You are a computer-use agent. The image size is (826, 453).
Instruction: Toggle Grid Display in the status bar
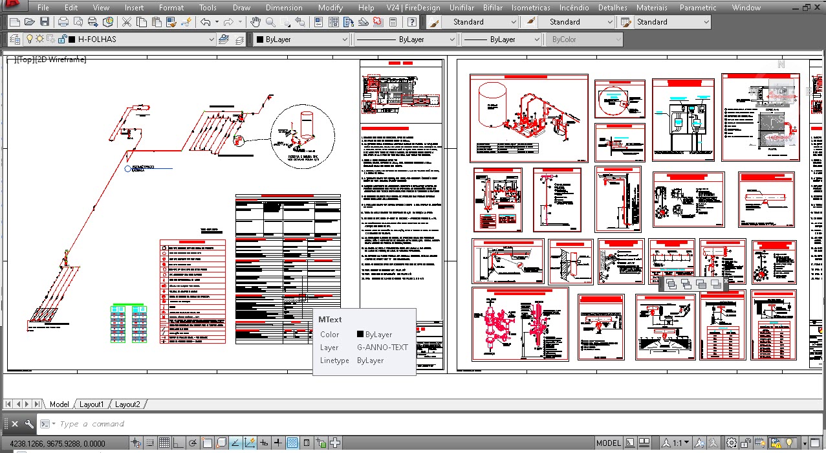coord(164,443)
